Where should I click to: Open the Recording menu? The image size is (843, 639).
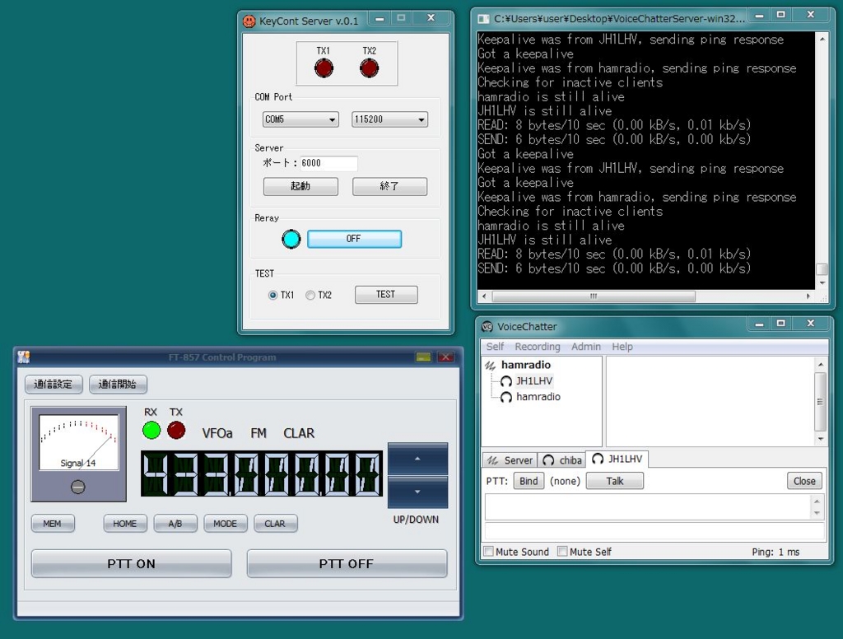(538, 347)
